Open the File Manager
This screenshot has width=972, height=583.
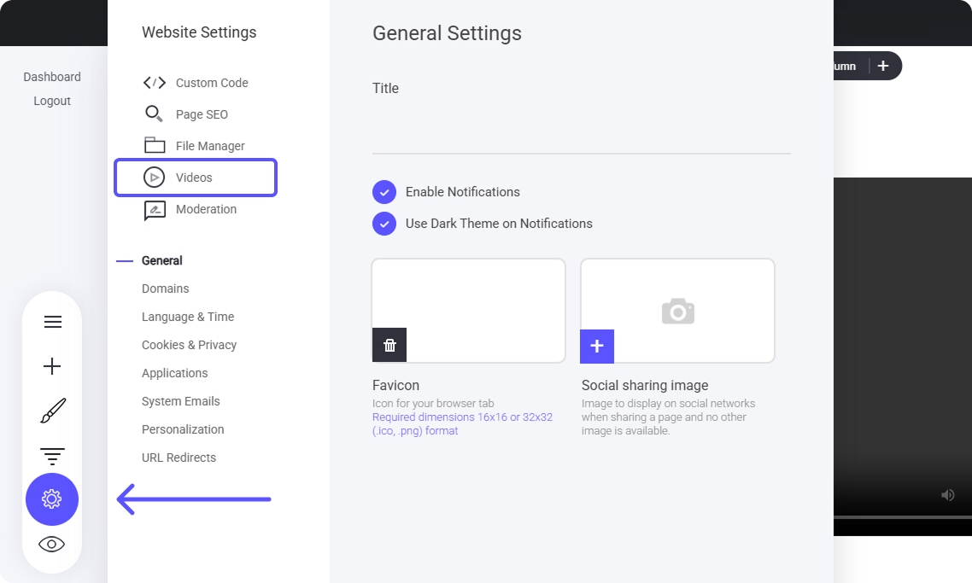[x=210, y=146]
